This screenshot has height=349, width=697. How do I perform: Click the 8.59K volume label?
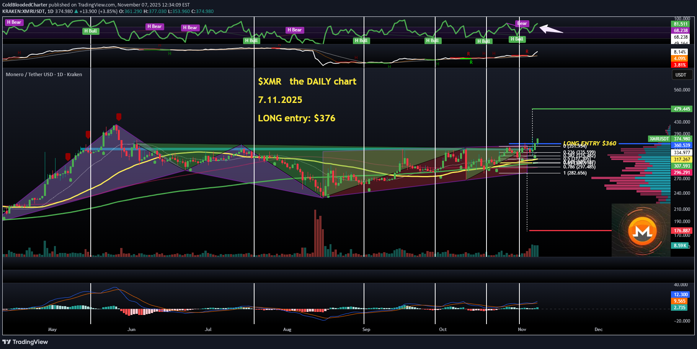[680, 246]
